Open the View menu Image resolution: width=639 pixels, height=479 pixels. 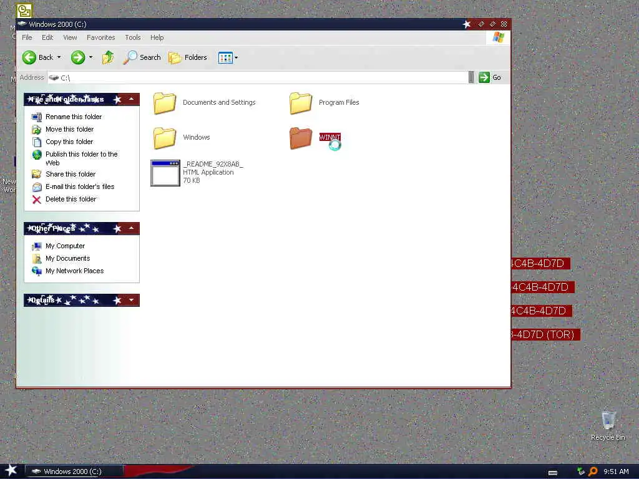[70, 37]
